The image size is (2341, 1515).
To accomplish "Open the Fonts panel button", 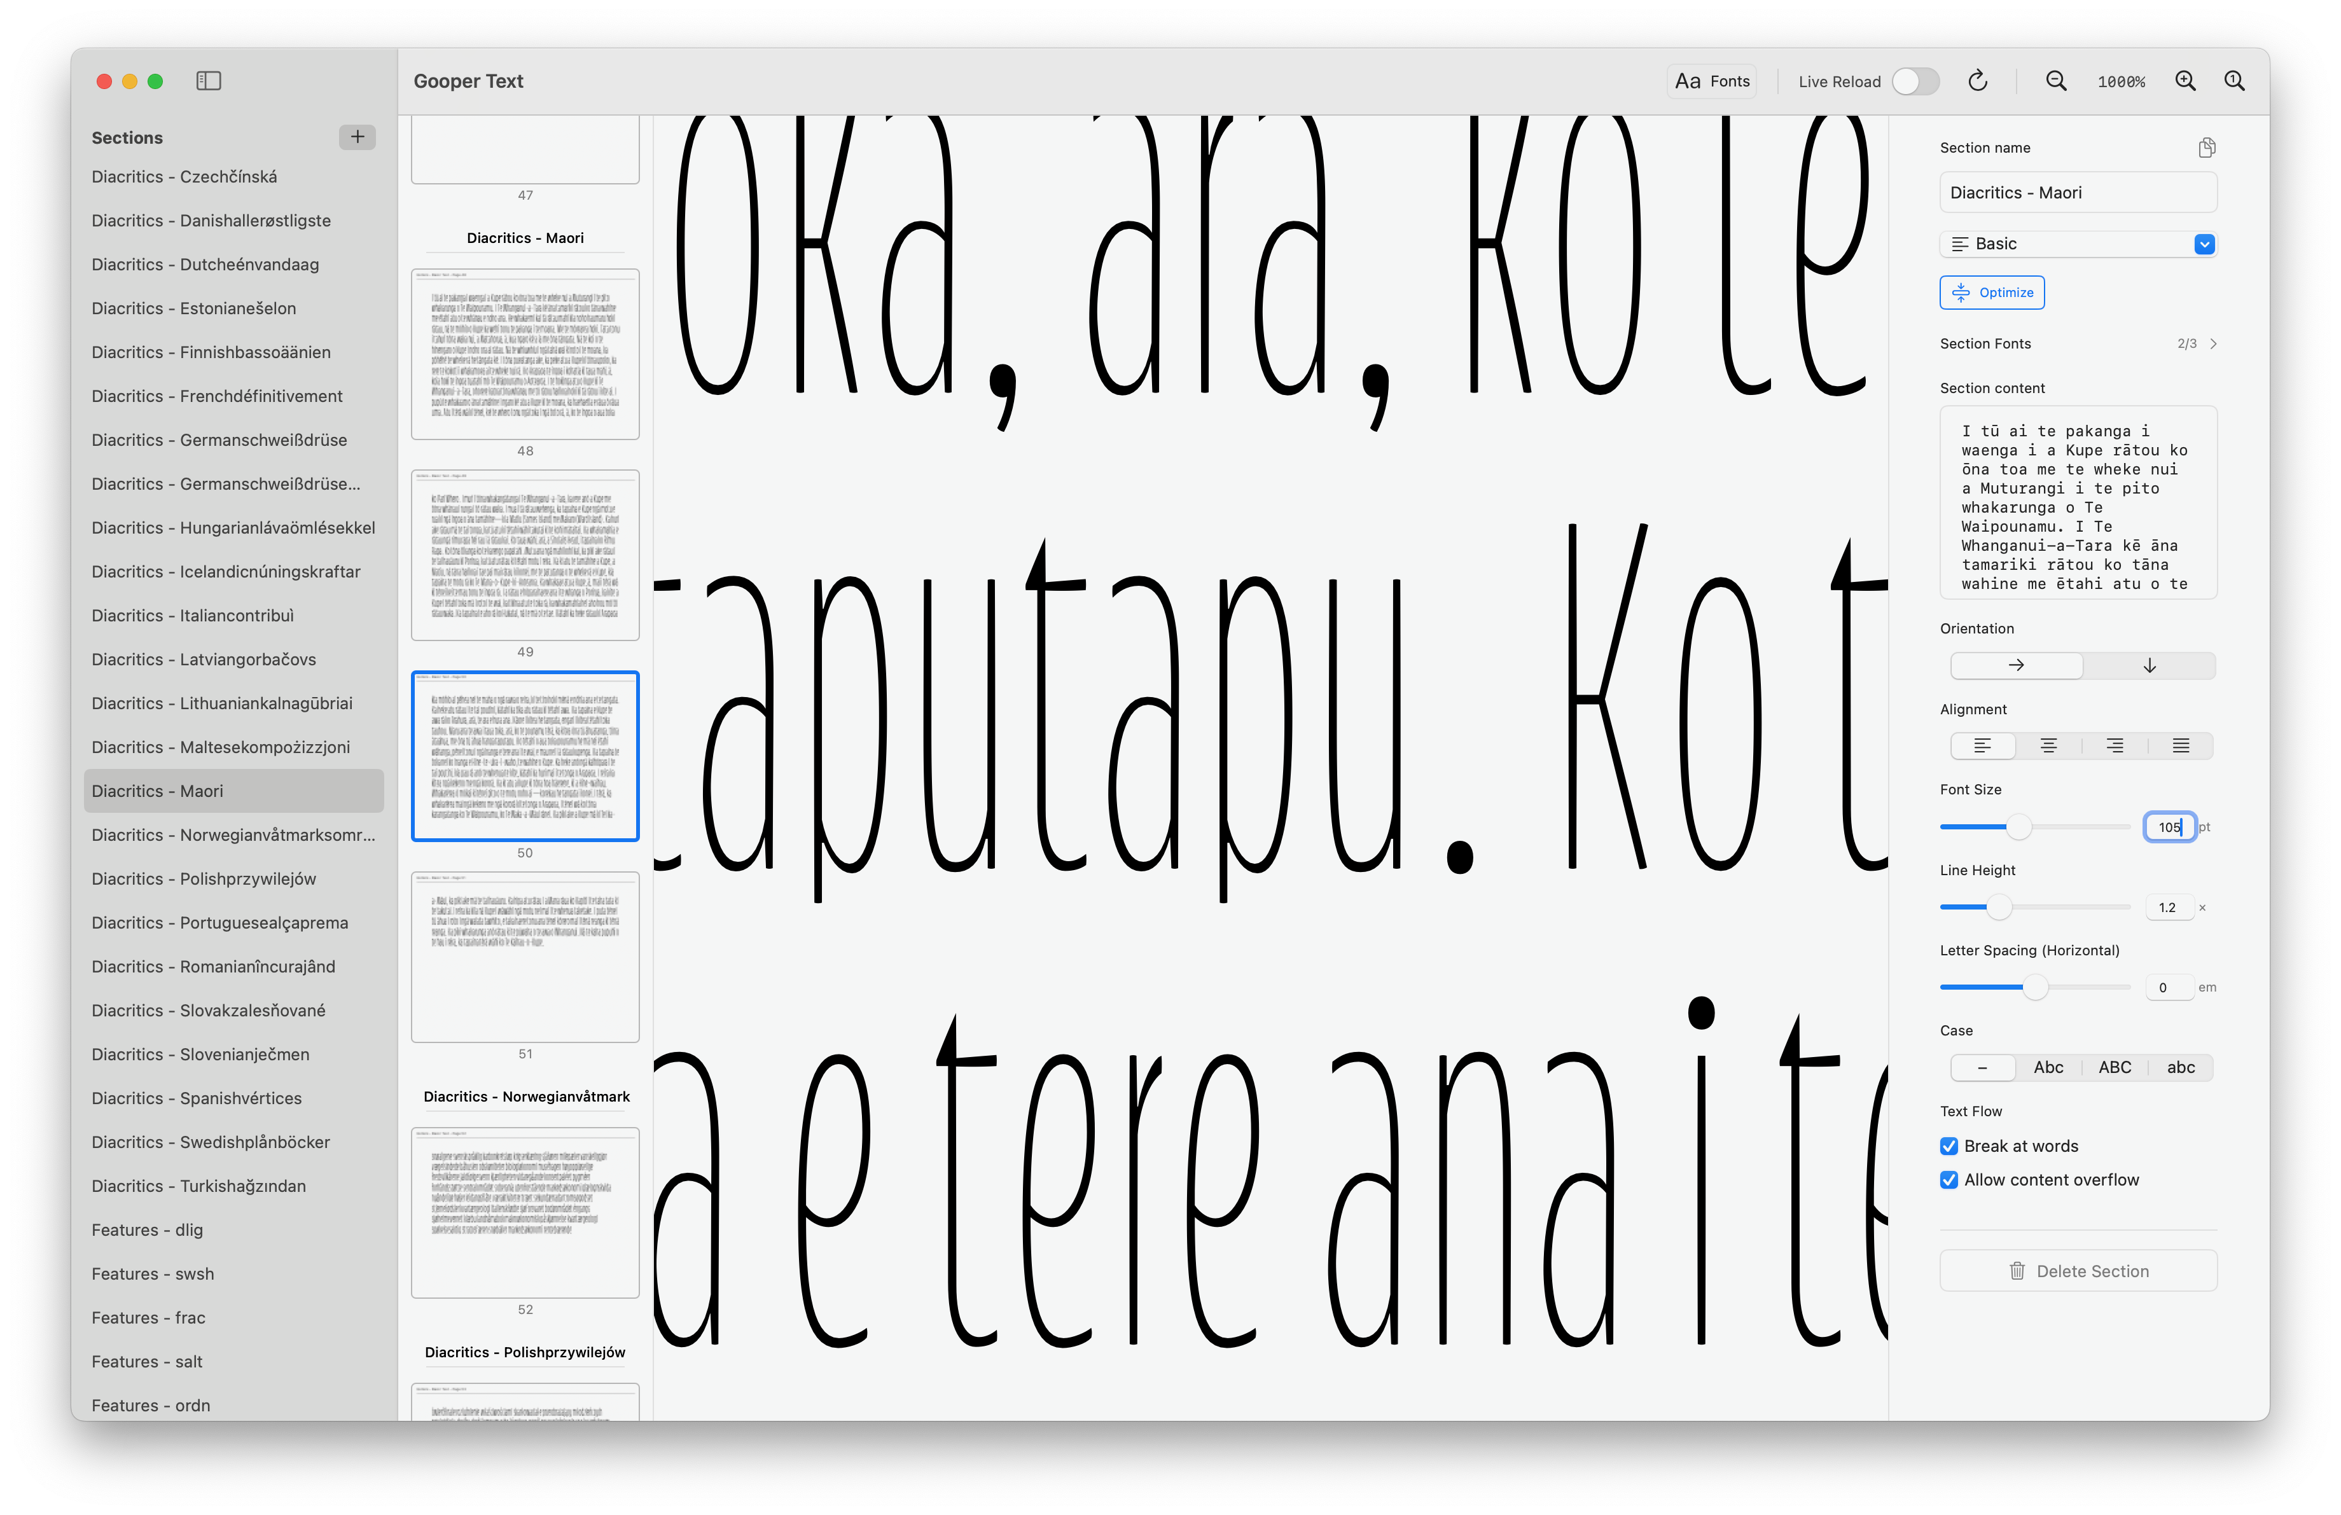I will [x=1712, y=81].
